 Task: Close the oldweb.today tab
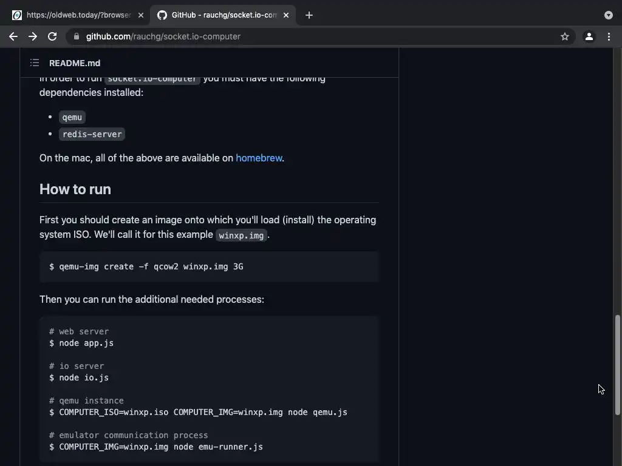[141, 15]
